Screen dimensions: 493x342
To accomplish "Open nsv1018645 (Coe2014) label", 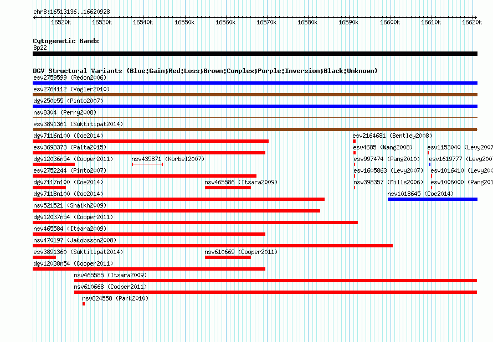I will (x=420, y=194).
